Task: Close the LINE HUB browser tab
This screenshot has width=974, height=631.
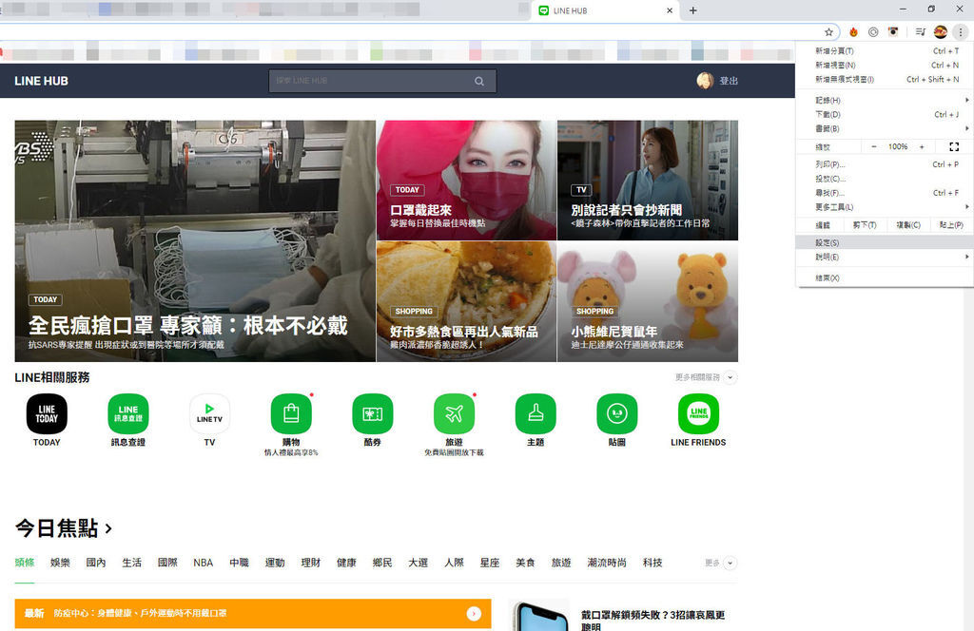Action: [670, 10]
